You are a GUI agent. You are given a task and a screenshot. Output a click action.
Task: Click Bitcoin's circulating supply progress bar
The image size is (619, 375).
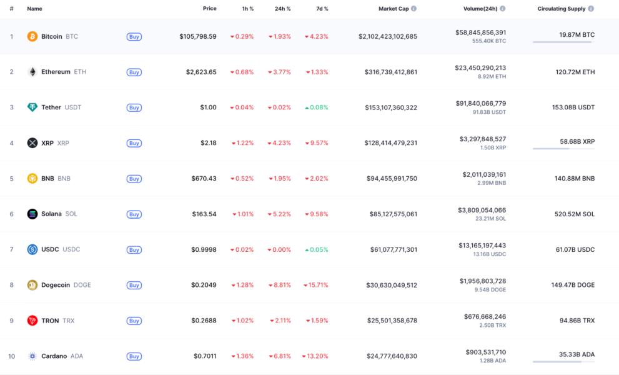[562, 42]
